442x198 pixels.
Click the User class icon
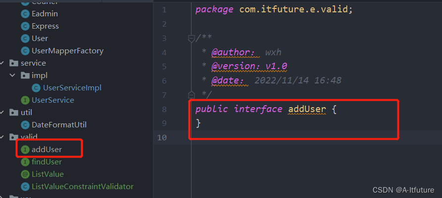pos(25,39)
